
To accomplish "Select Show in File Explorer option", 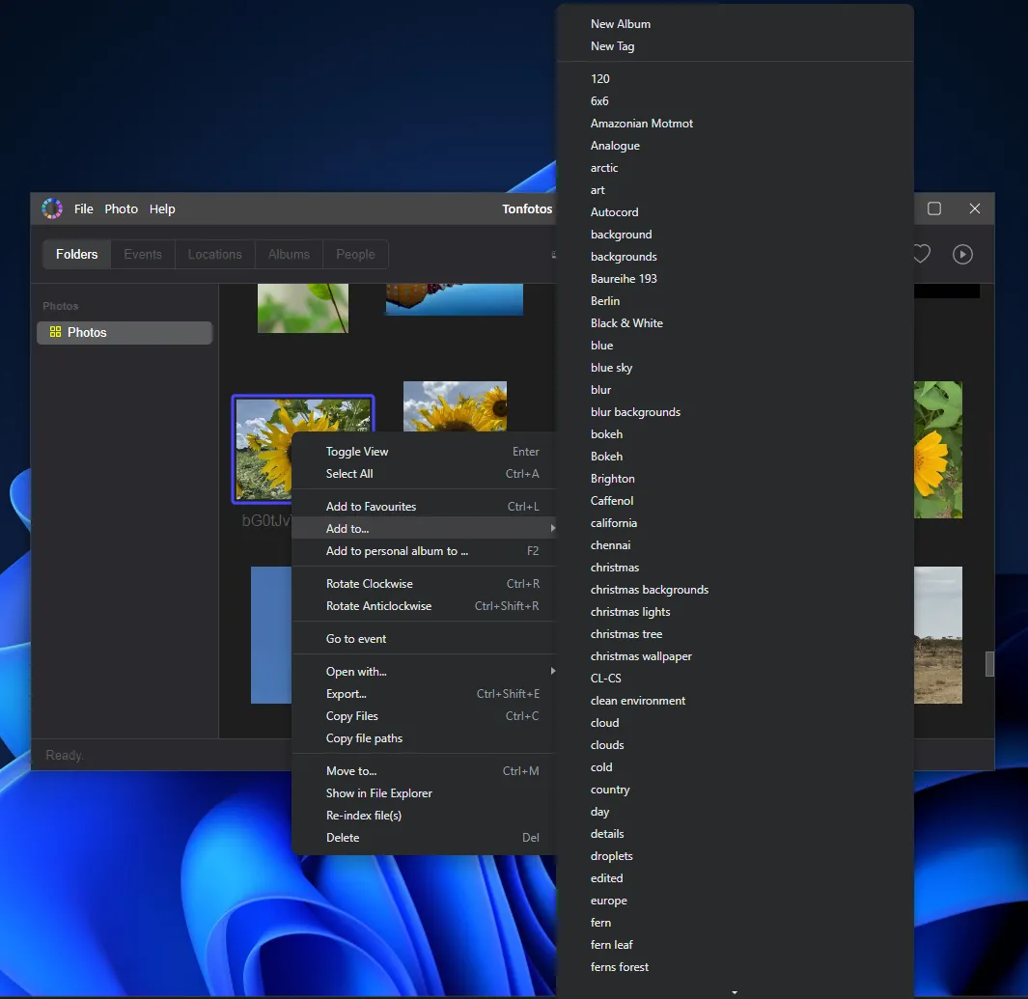I will pyautogui.click(x=378, y=793).
